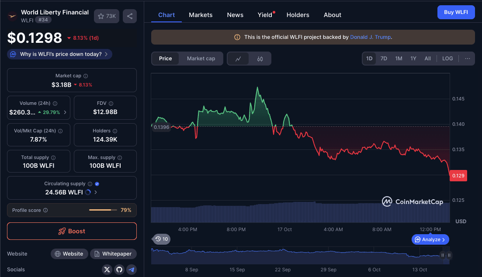Screen dimensions: 482x277
Task: Click the Profile score progress bar
Action: pos(103,210)
